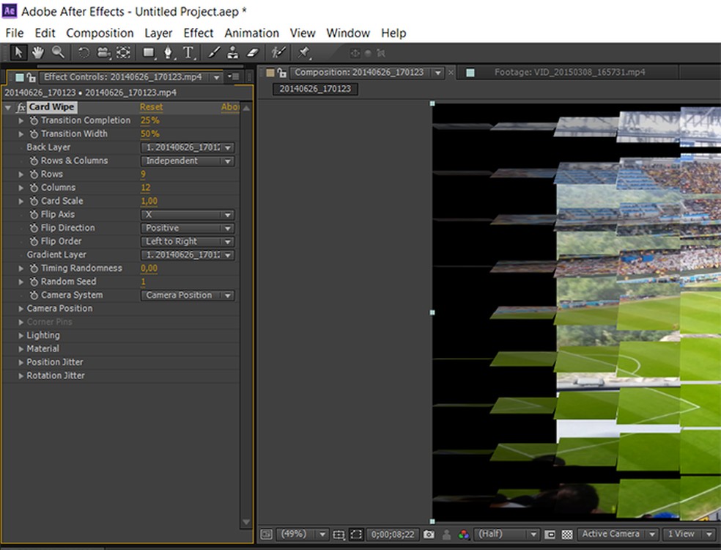Expand the Camera Position group
Screen dimensions: 721x550
click(x=21, y=309)
